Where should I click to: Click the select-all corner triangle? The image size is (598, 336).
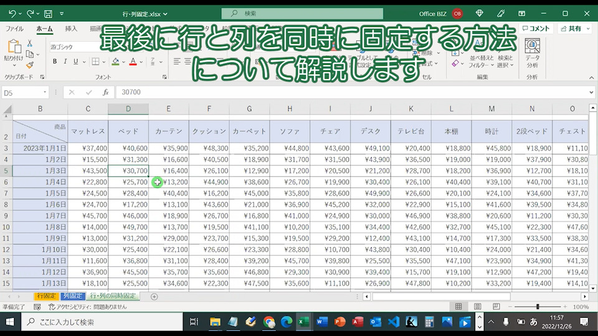(x=7, y=110)
